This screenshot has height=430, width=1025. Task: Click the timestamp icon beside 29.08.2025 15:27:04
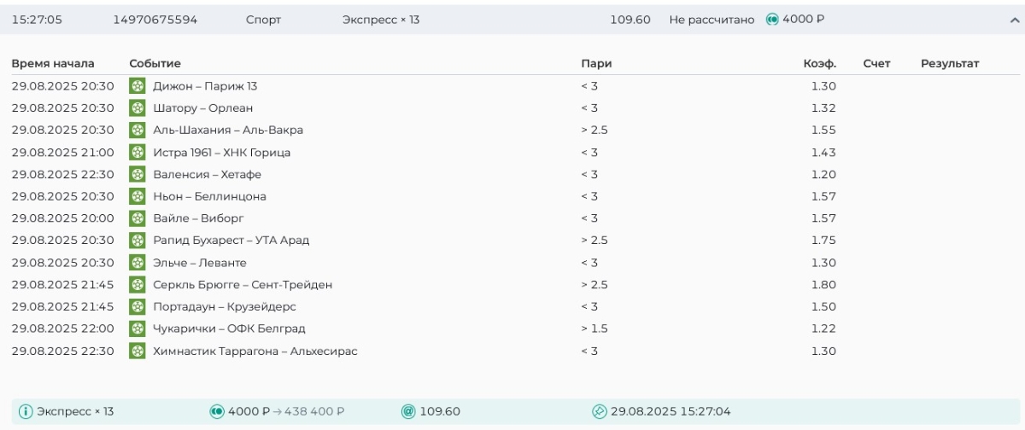pos(600,412)
